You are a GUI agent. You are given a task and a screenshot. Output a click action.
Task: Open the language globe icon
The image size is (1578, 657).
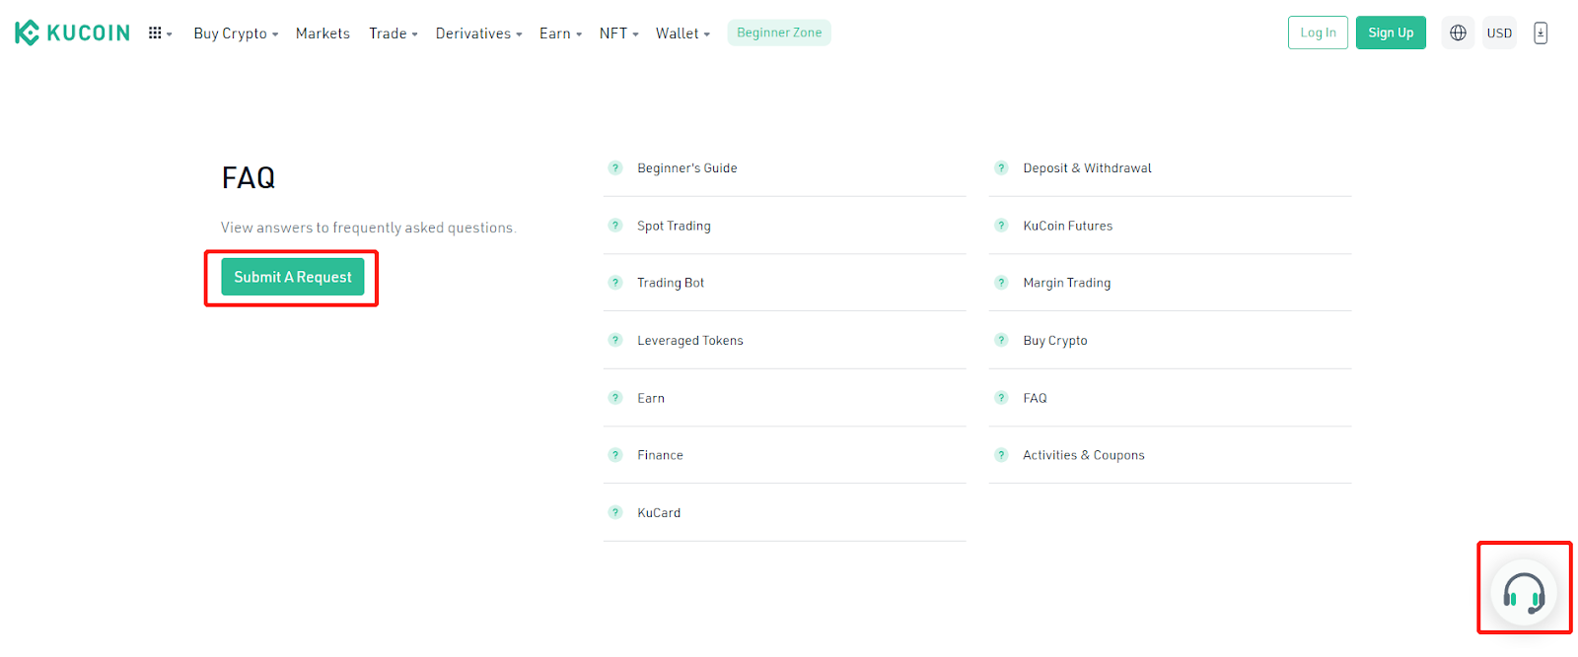point(1458,33)
